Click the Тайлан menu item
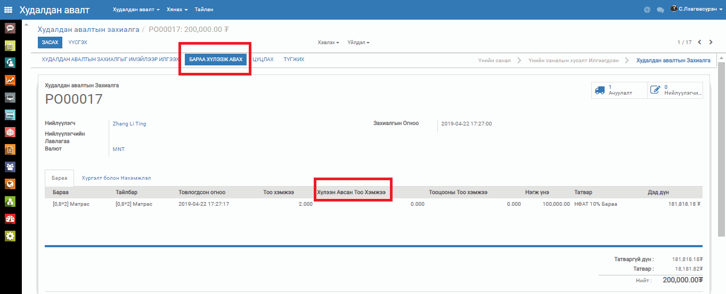The height and width of the screenshot is (294, 726). (x=204, y=10)
